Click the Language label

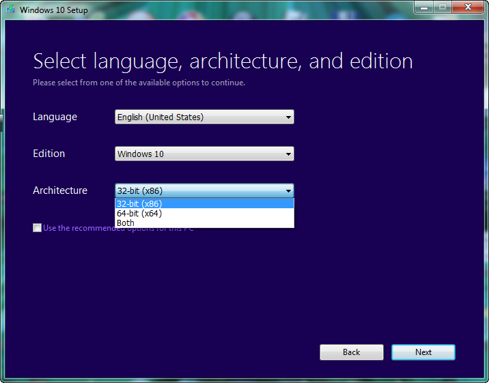pyautogui.click(x=55, y=117)
